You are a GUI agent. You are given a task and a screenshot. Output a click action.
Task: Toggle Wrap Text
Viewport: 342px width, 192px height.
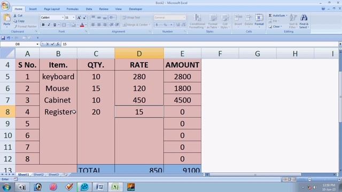coord(131,18)
